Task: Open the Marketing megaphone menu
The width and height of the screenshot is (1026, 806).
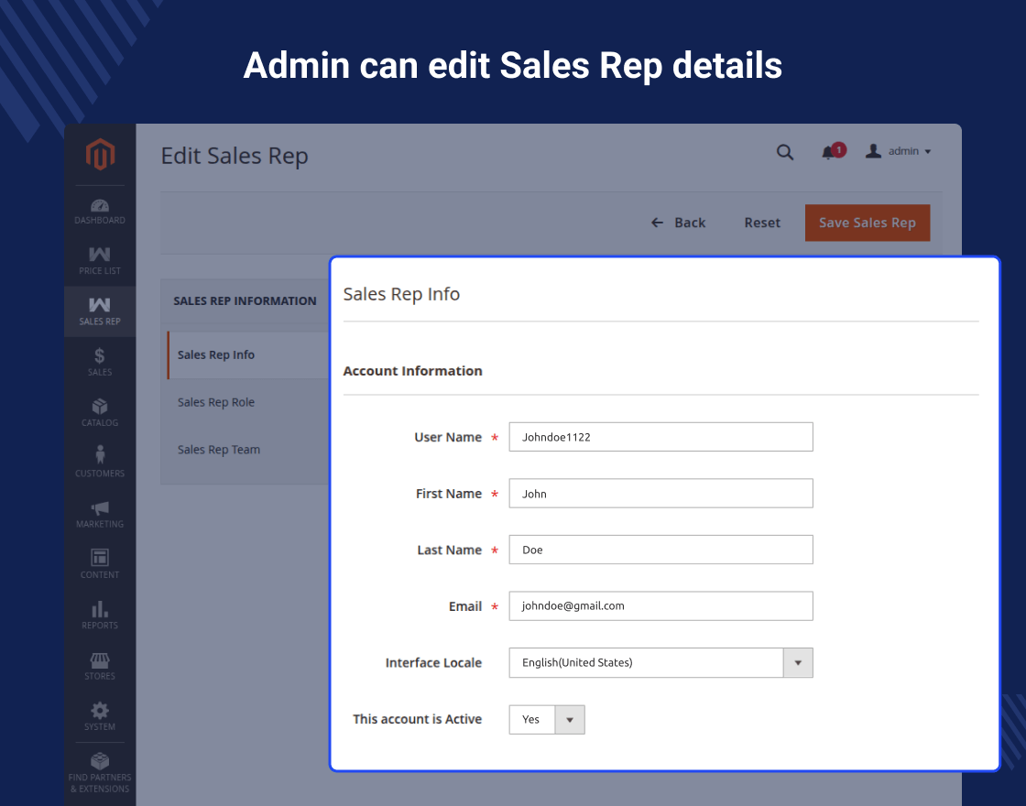Action: coord(100,514)
